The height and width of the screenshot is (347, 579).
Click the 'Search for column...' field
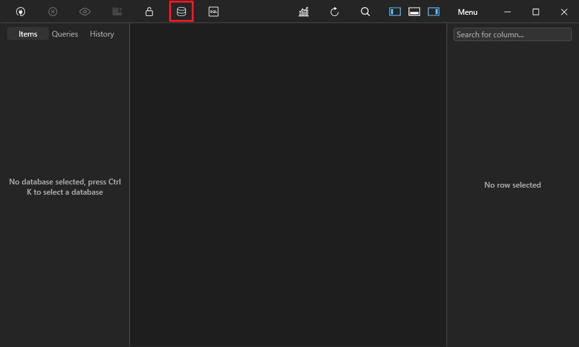[x=512, y=35]
